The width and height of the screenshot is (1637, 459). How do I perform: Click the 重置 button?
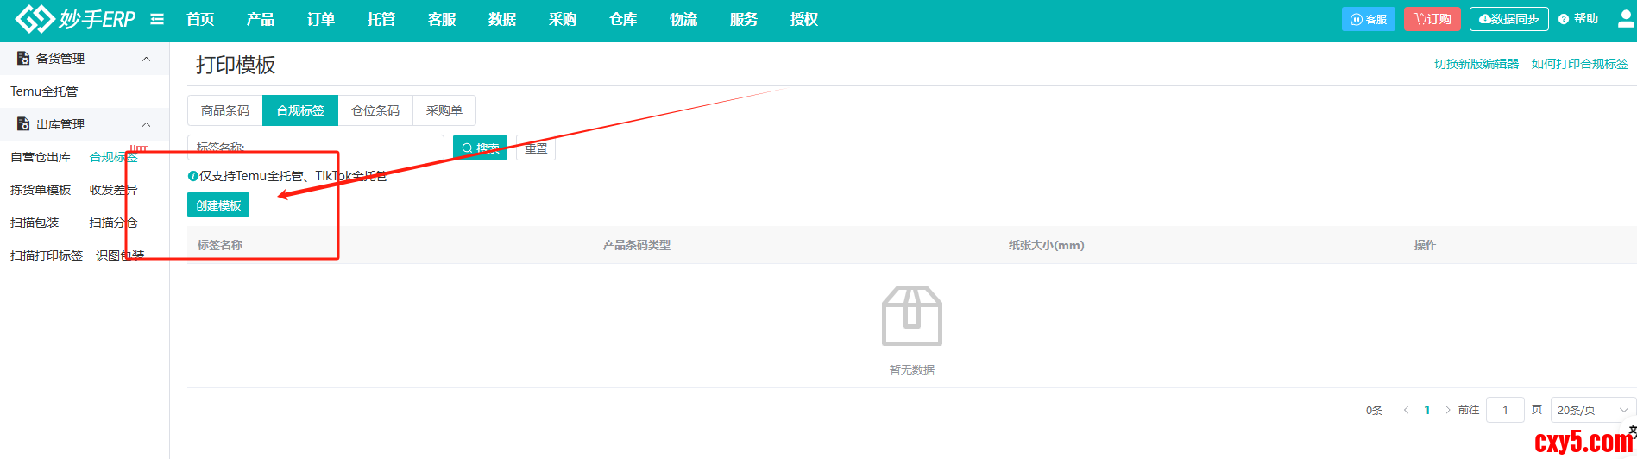point(536,148)
